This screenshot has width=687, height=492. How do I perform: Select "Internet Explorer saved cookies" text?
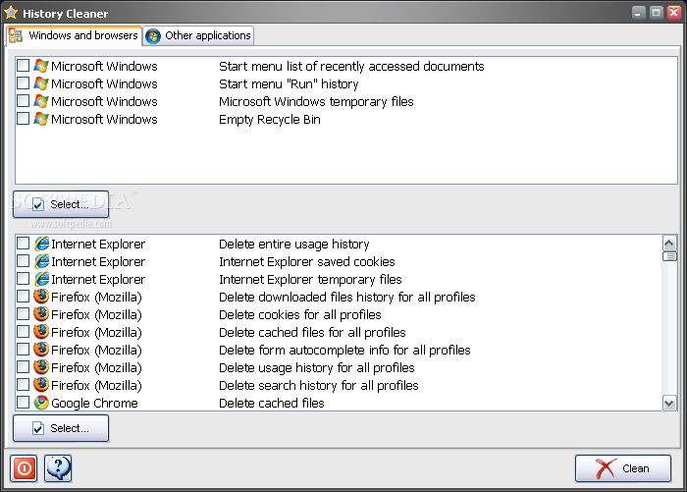click(306, 262)
